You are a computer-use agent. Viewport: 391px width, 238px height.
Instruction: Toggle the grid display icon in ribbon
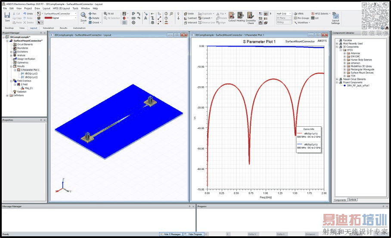click(124, 22)
